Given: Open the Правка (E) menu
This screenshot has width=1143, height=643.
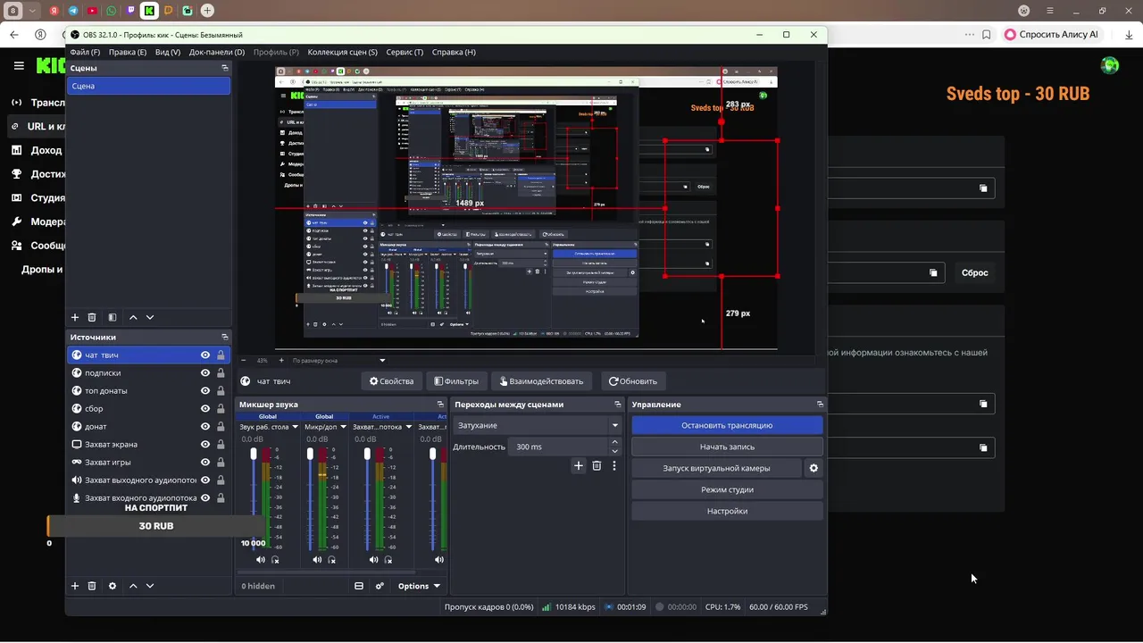Looking at the screenshot, I should tap(128, 52).
